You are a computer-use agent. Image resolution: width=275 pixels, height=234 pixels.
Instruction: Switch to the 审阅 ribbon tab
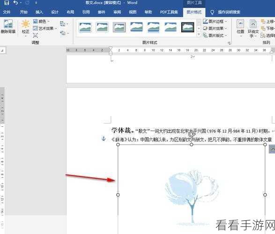tap(117, 12)
